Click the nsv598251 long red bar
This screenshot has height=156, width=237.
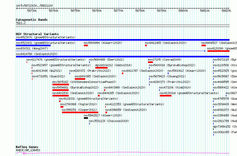tap(80, 112)
